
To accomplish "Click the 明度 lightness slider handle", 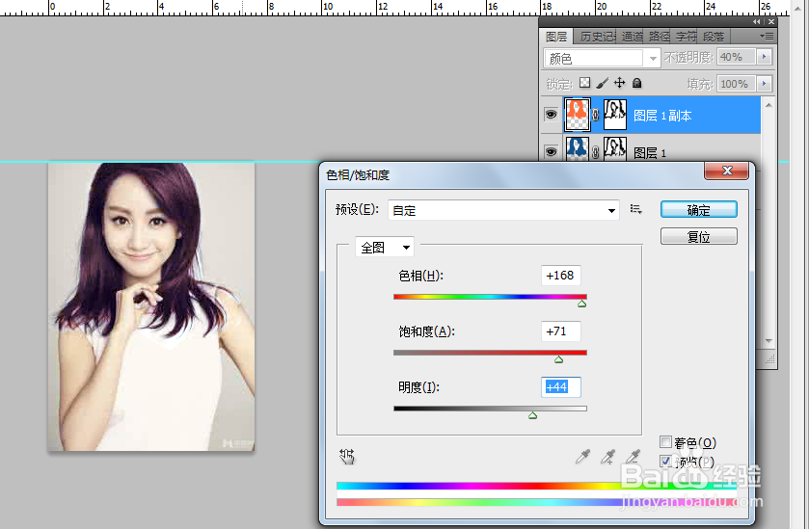I will (533, 415).
